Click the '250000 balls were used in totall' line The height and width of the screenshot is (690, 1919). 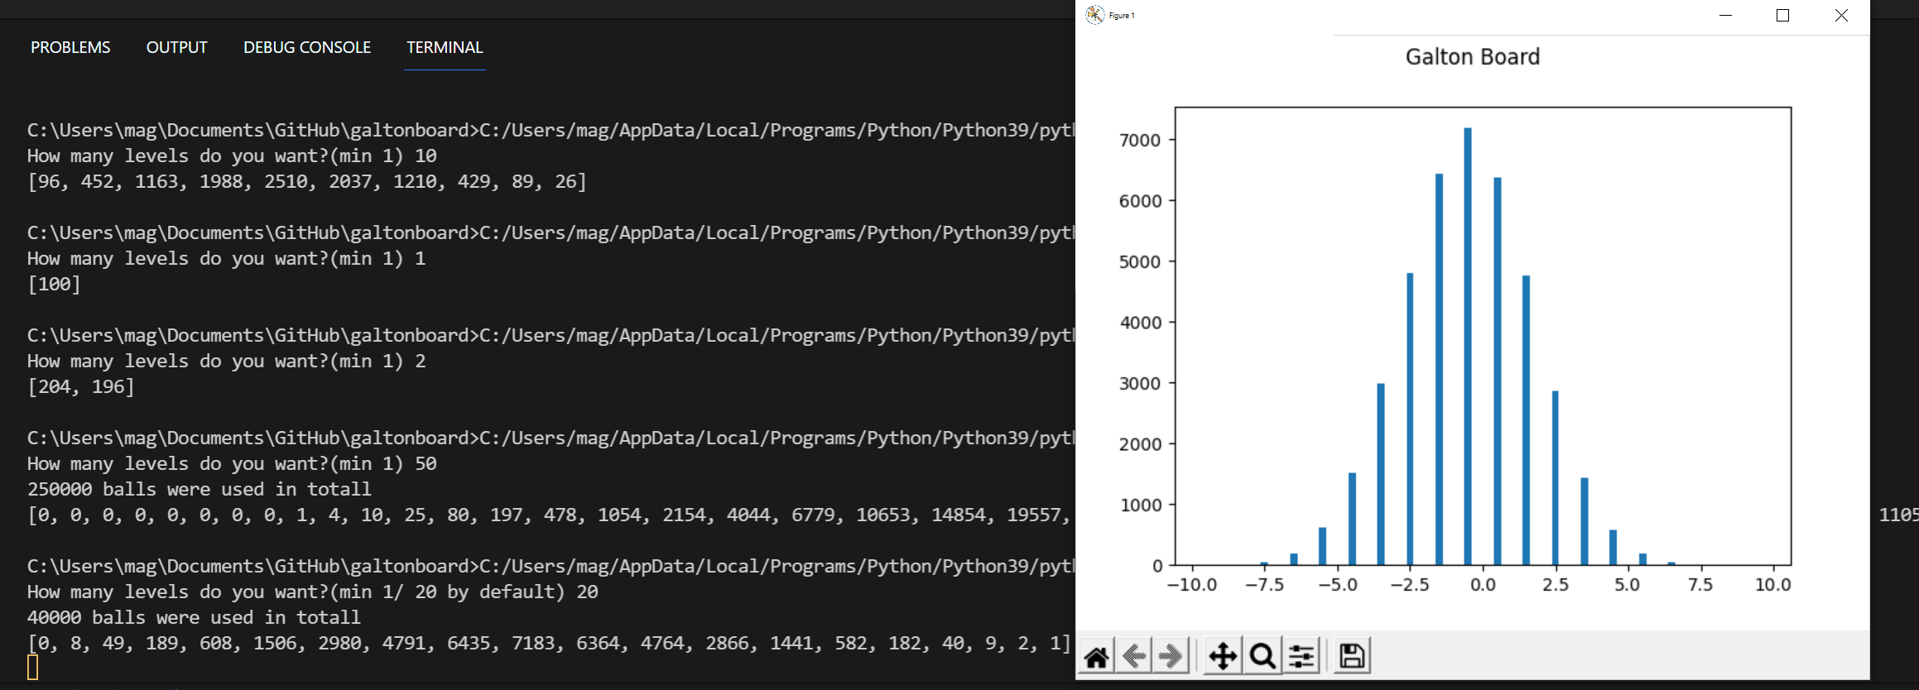tap(200, 489)
